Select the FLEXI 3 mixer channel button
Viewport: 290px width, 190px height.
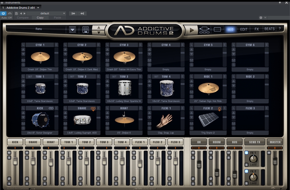tap(175, 142)
